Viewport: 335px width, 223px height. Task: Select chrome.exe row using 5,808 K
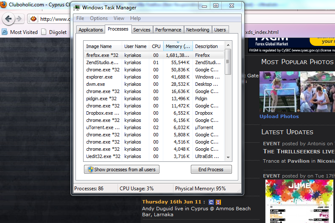[x=154, y=135]
